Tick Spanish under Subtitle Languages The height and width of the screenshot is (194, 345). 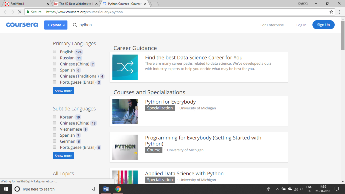tap(55, 135)
